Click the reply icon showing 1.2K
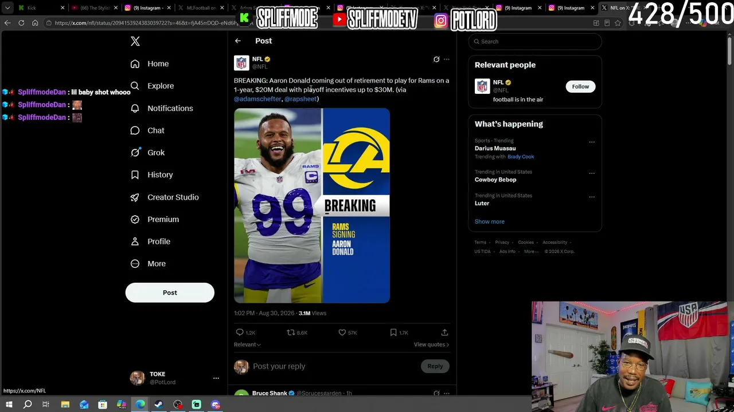Screen dimensions: 734x412 (240, 332)
